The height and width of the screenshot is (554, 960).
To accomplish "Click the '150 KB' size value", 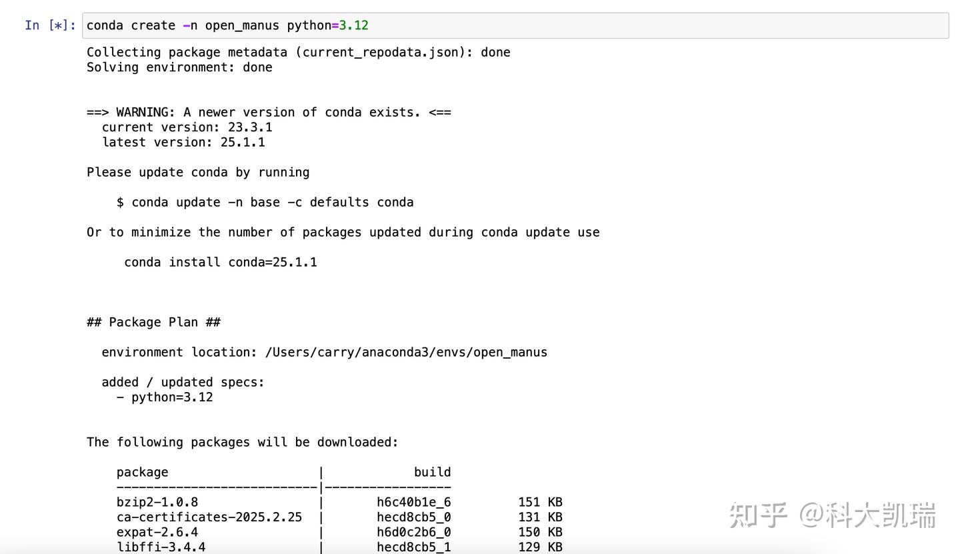I will [541, 532].
